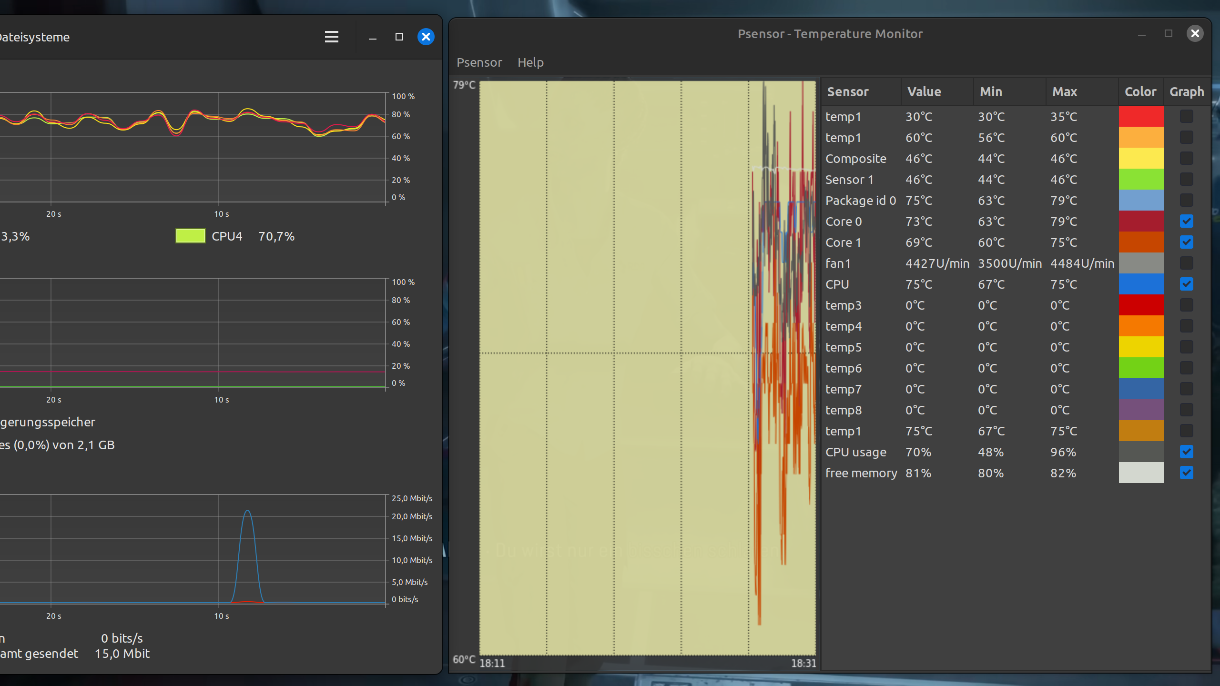Open the hamburger menu in System Monitor

pyautogui.click(x=331, y=37)
